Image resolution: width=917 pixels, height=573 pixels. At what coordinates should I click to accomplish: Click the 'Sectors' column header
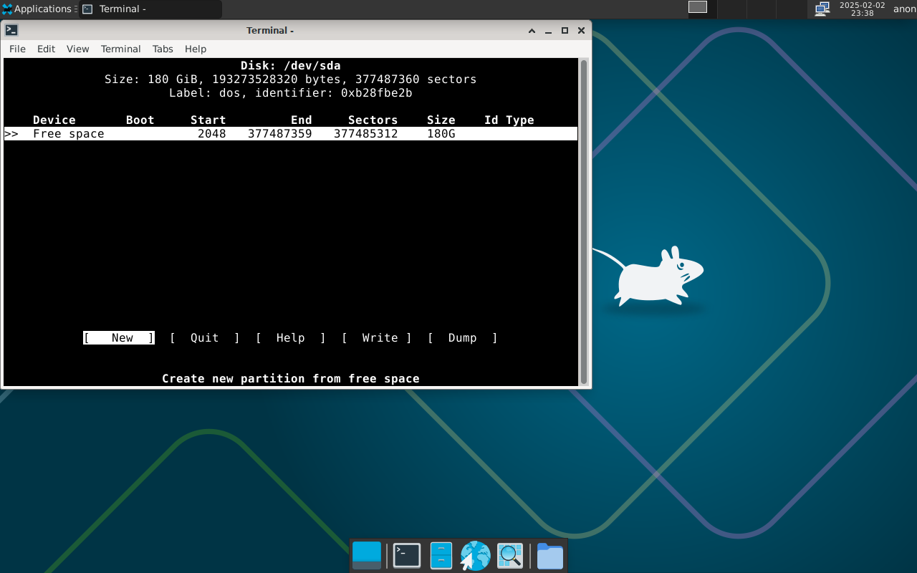(x=373, y=120)
